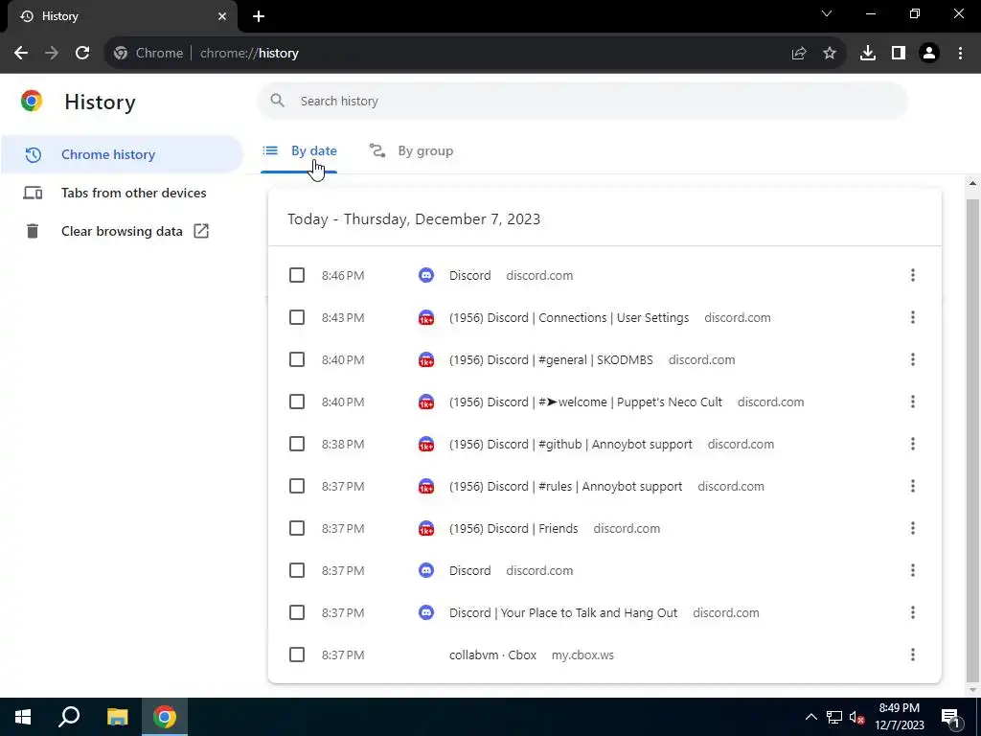Check the Connections User Settings entry checkbox

click(297, 317)
